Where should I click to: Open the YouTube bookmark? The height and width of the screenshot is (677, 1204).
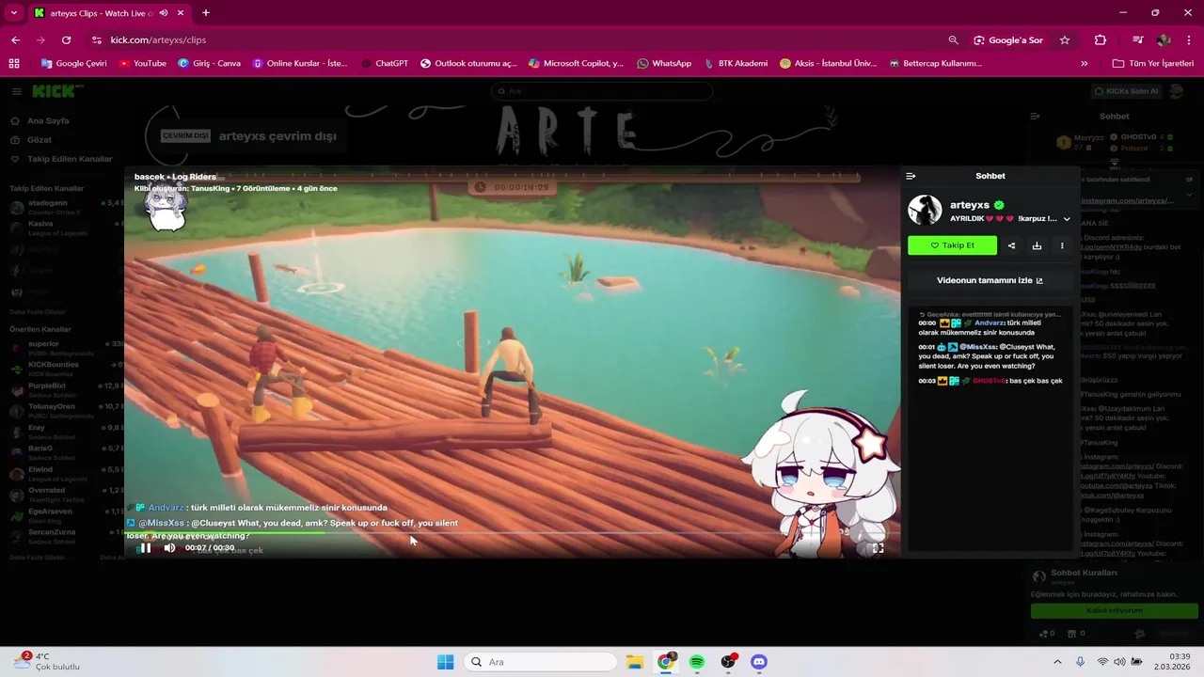click(142, 63)
